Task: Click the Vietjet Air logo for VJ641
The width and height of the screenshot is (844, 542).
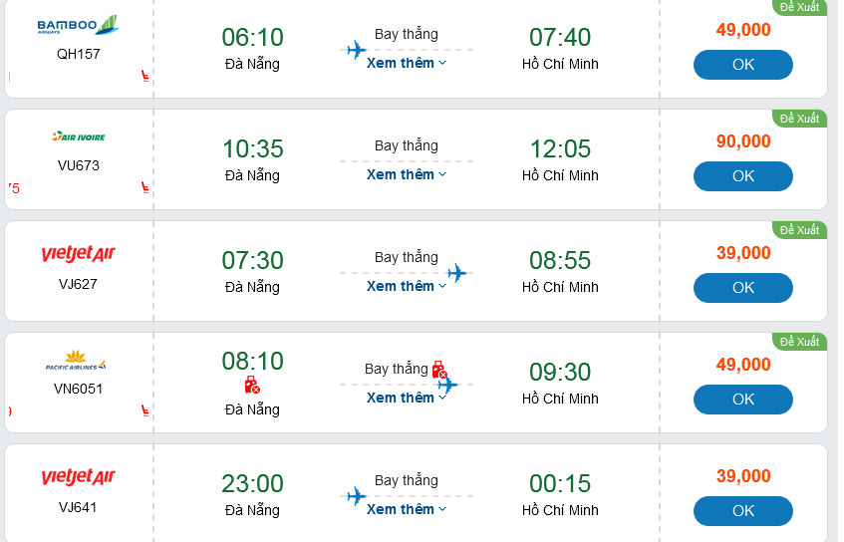Action: 78,478
